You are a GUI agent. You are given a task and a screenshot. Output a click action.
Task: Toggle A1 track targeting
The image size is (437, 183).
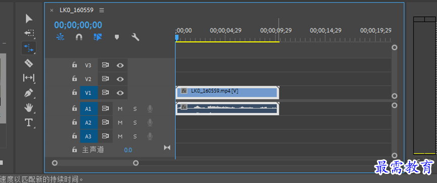88,109
